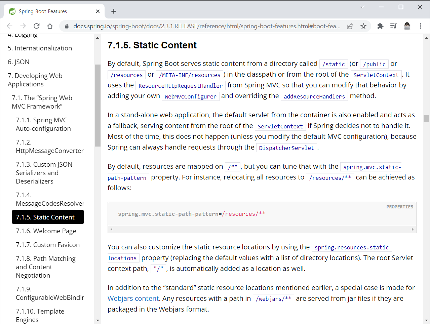Open 7.1.9. ConfigurableWebBindingInitializer item
This screenshot has height=324, width=430.
(50, 293)
